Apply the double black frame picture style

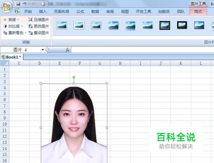[165, 25]
